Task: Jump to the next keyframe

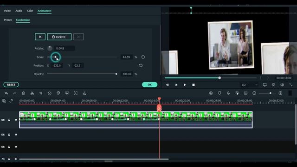Action: [78, 37]
